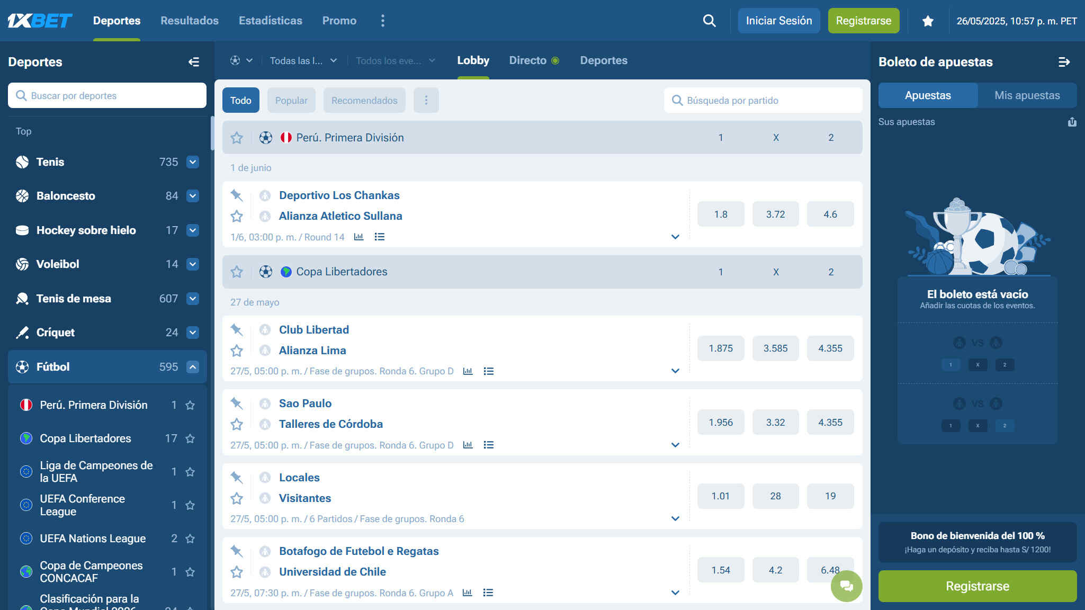The height and width of the screenshot is (610, 1085).
Task: Open the Promo menu item
Action: [339, 21]
